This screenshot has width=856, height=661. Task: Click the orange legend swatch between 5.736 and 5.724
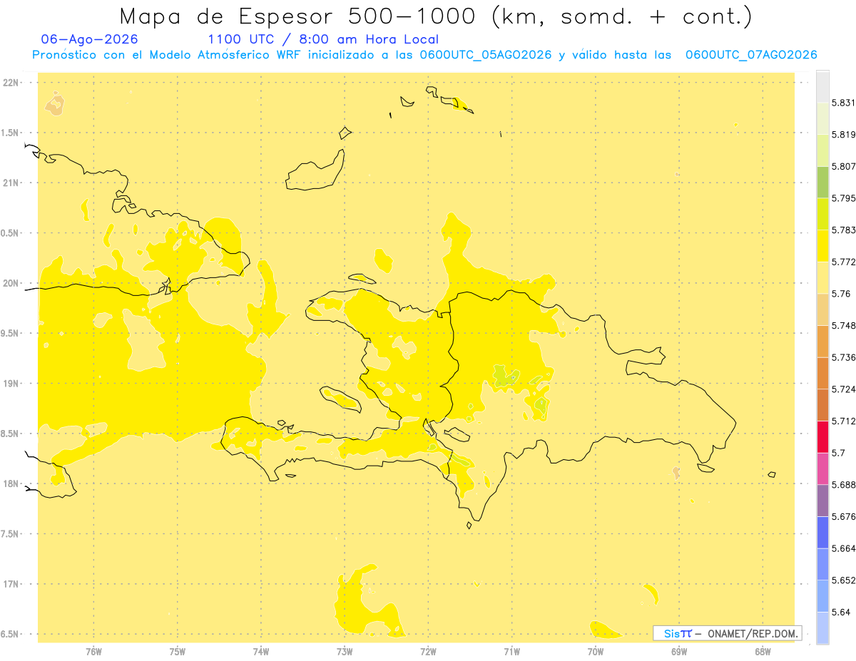click(x=822, y=373)
